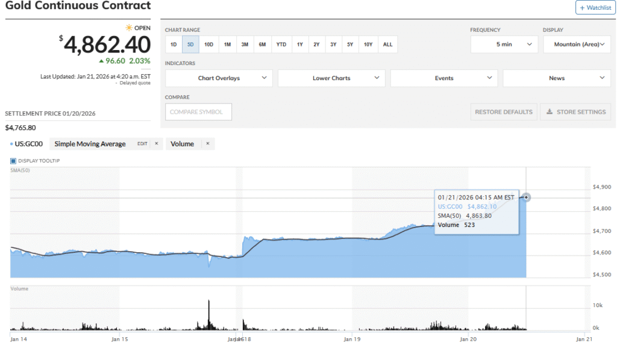This screenshot has width=617, height=348.
Task: Click the US:GC00 blue legend dot
Action: (x=11, y=144)
